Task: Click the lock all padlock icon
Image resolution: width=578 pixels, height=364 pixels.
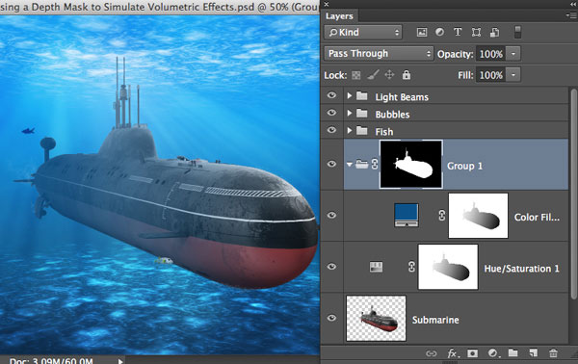Action: click(x=407, y=75)
